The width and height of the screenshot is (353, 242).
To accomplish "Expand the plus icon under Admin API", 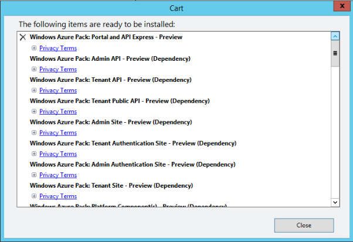I will pos(34,69).
